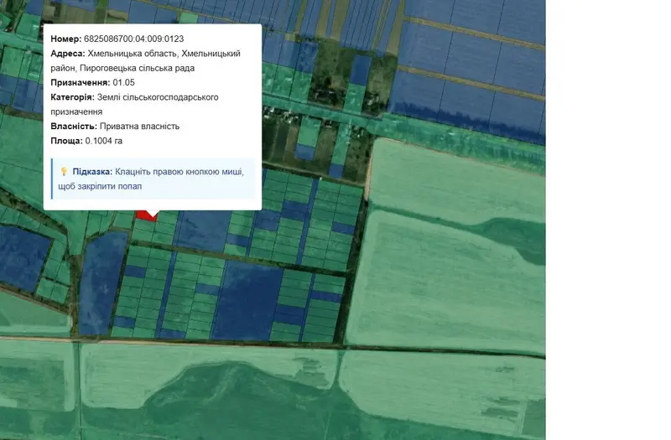The image size is (671, 440).
Task: Click the 'Номер:' label in the popup
Action: point(66,39)
